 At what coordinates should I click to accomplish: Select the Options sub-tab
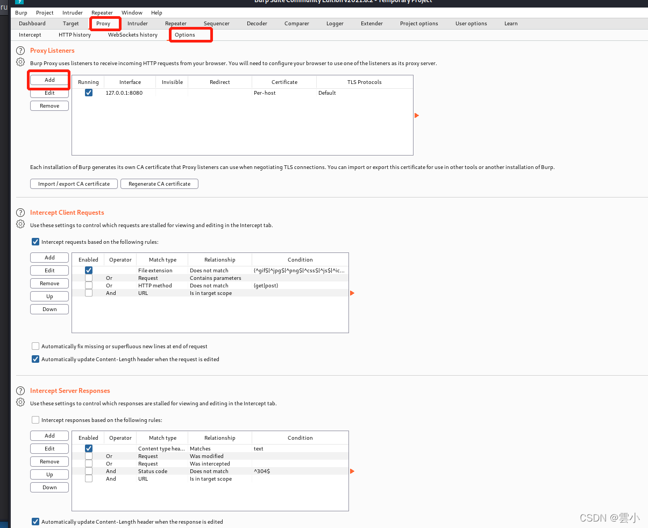coord(185,34)
